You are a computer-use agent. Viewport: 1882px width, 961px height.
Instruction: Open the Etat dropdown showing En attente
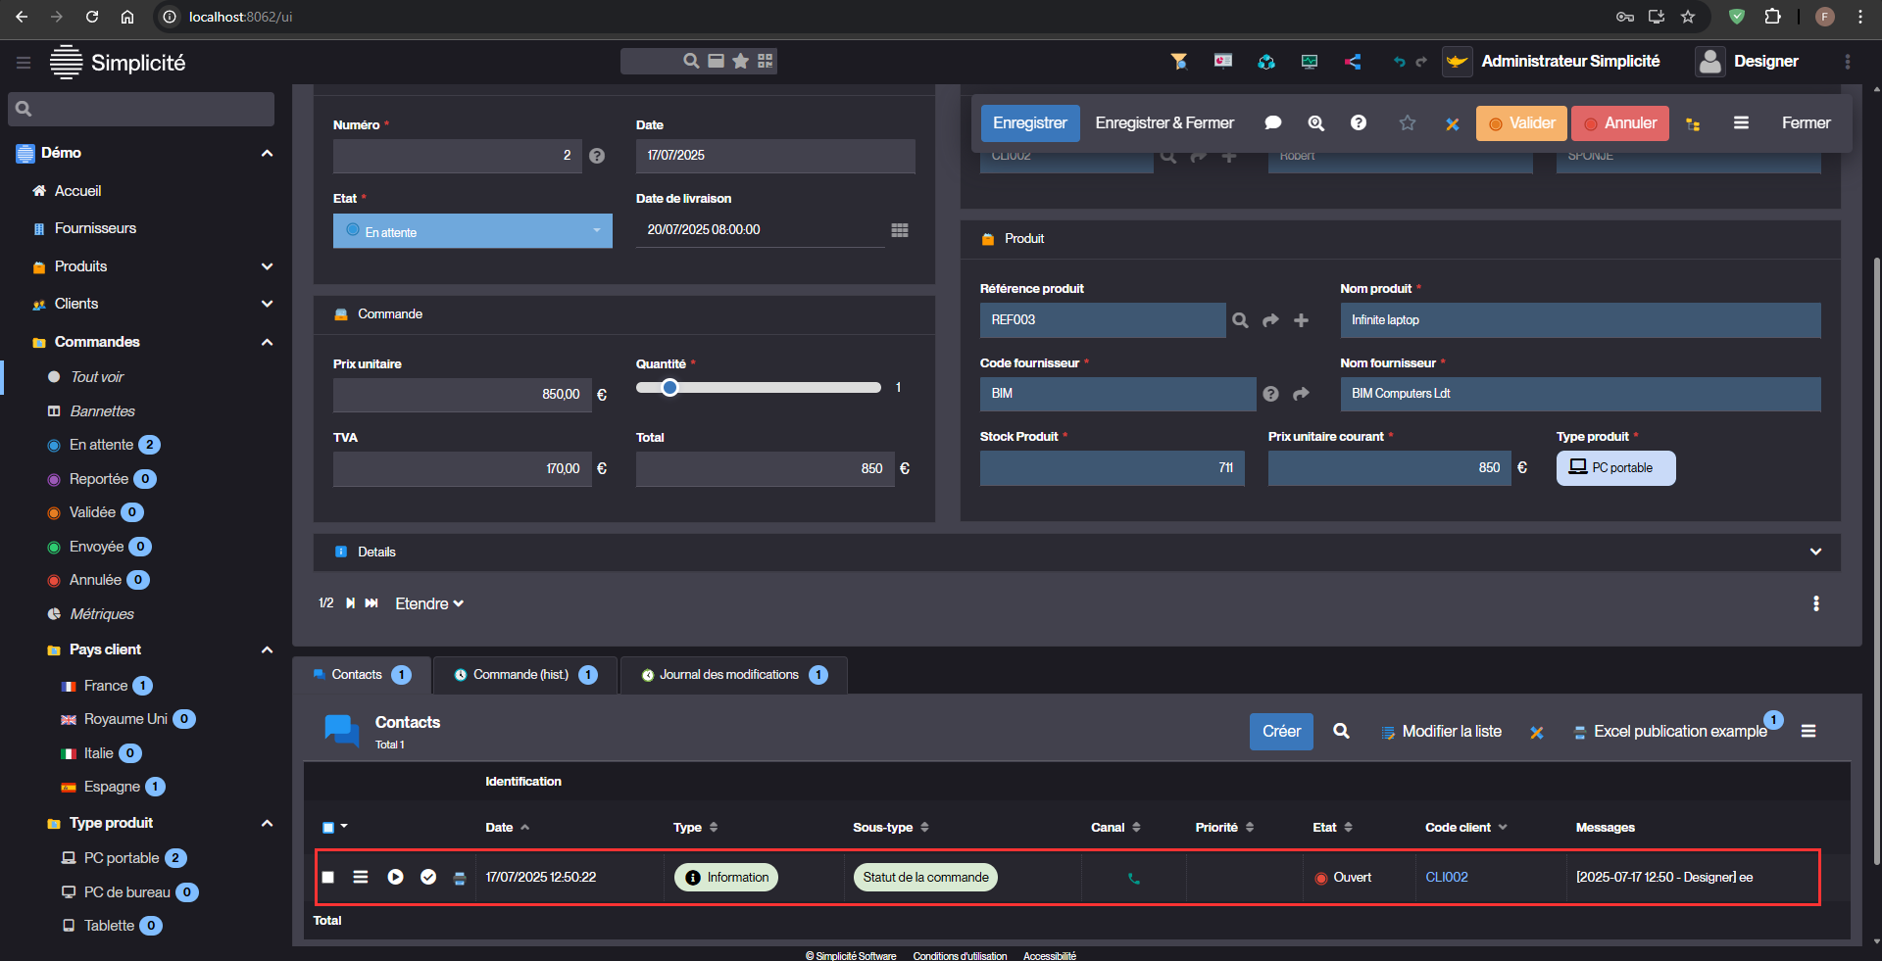tap(472, 231)
